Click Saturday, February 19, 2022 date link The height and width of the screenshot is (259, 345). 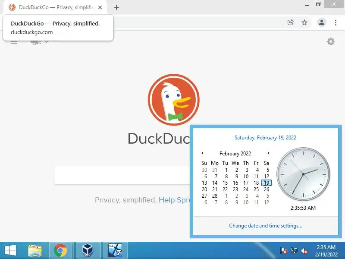[265, 138]
